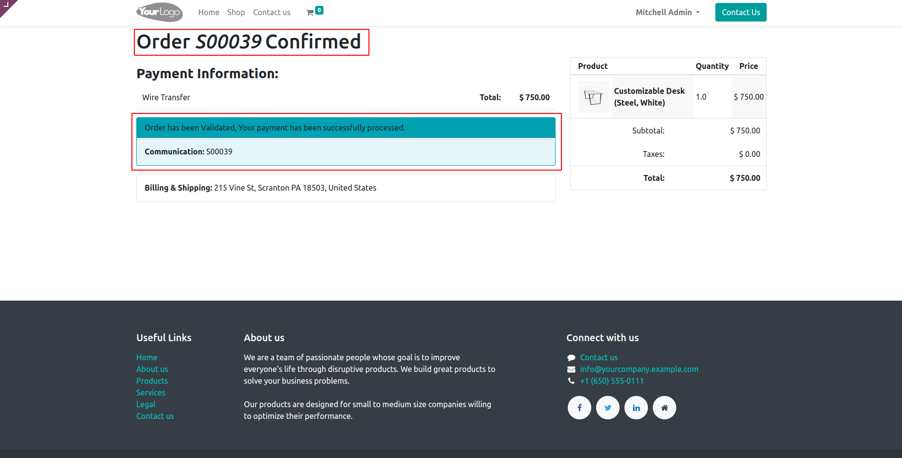Viewport: 902px width, 458px height.
Task: Go to Home in the top navigation
Action: pos(209,12)
